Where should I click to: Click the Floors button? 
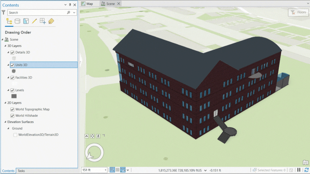(298, 12)
